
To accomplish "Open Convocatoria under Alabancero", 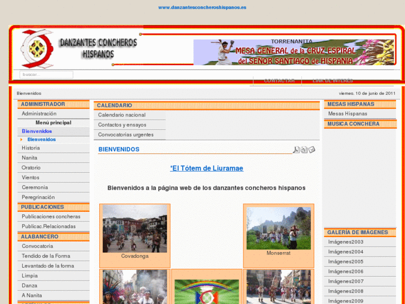I will [53, 246].
